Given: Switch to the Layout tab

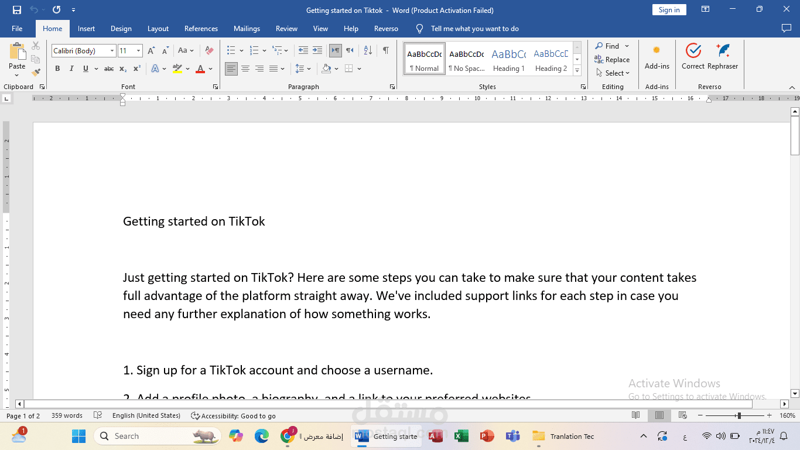Looking at the screenshot, I should coord(158,28).
